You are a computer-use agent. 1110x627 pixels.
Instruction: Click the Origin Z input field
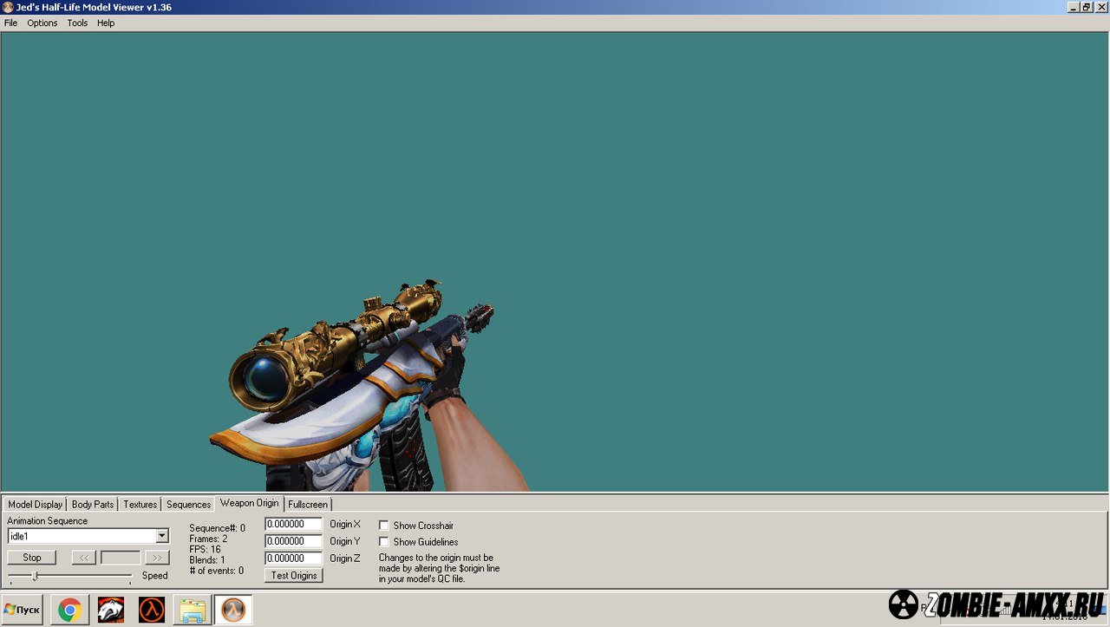(x=293, y=558)
